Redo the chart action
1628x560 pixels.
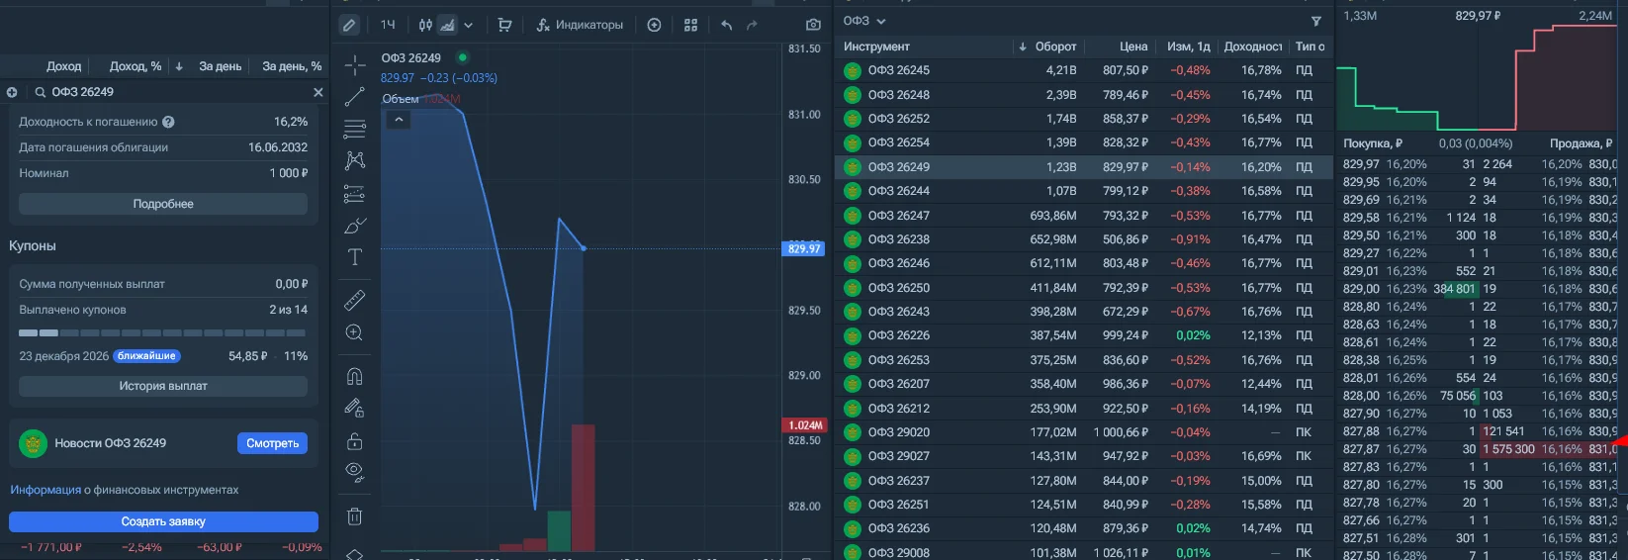pyautogui.click(x=752, y=25)
